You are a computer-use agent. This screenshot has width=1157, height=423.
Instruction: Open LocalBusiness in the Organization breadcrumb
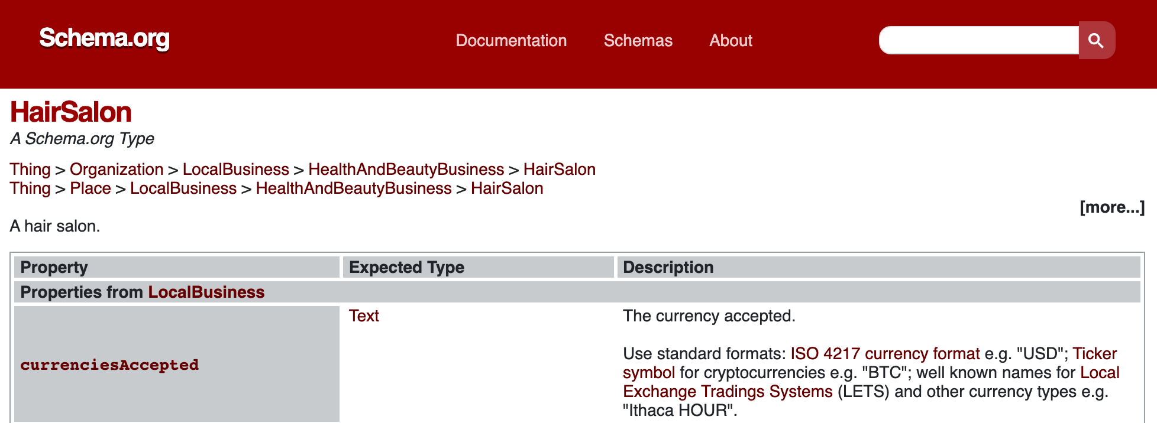(x=235, y=170)
